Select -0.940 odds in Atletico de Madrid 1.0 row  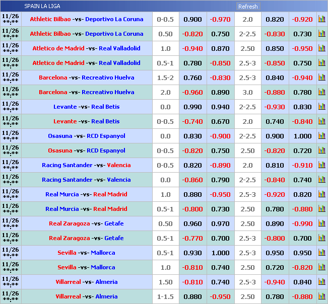[x=192, y=49]
